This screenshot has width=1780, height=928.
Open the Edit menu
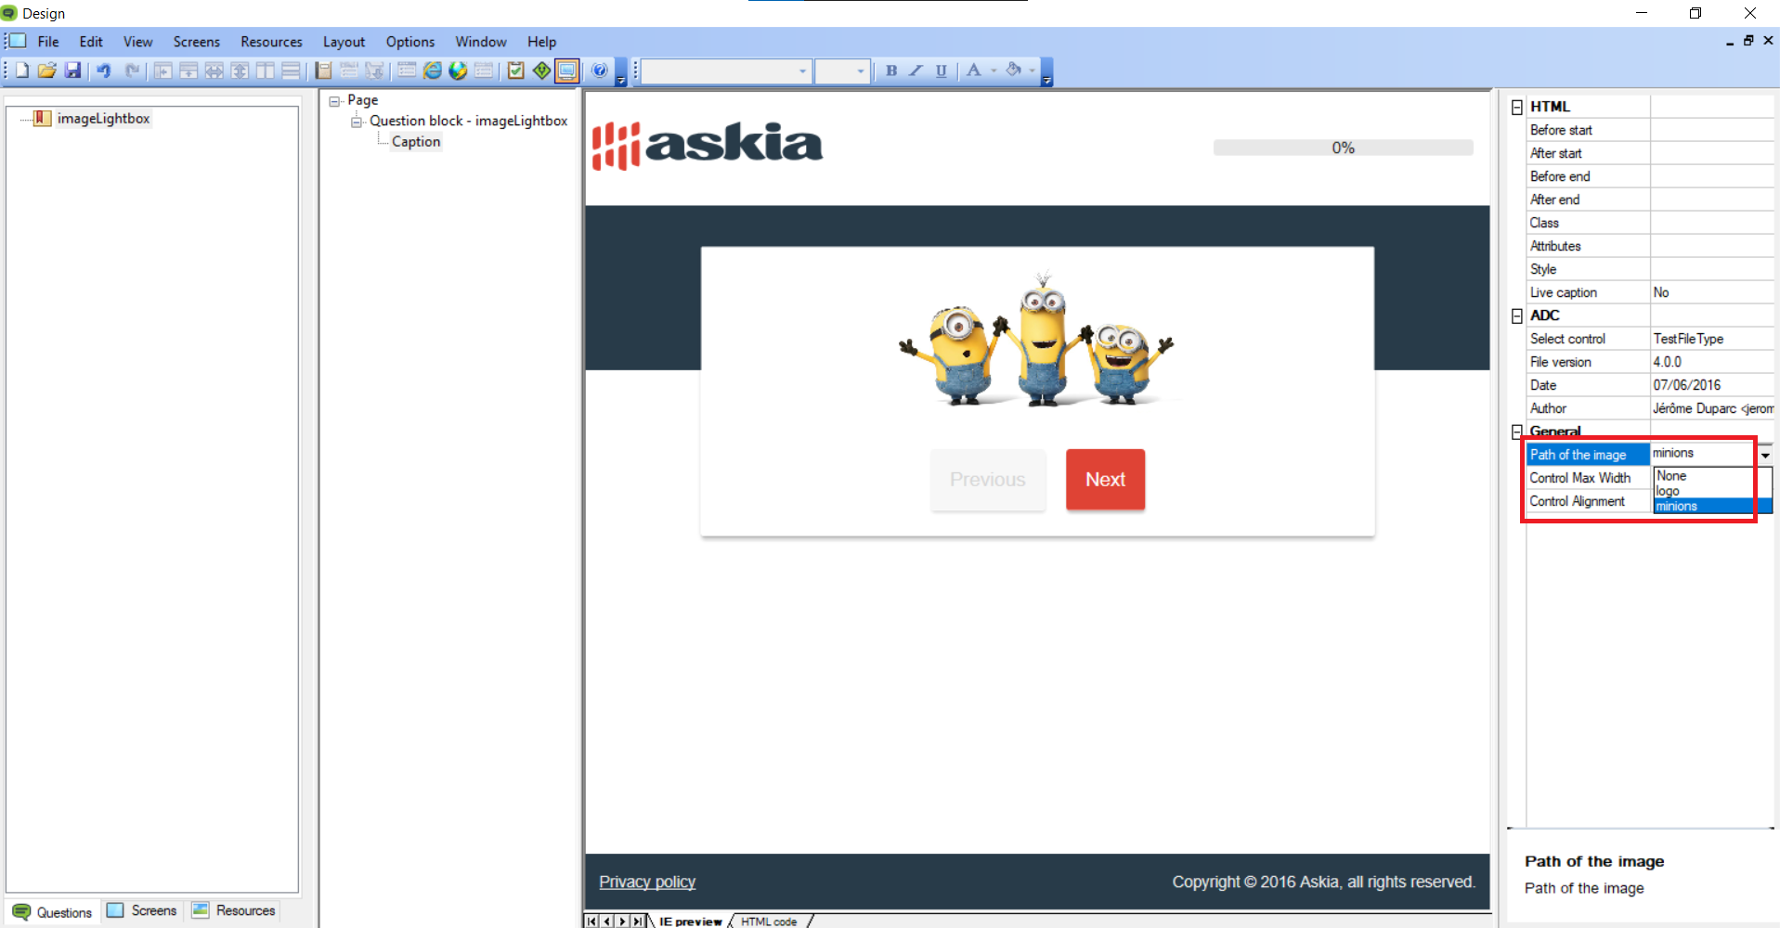(91, 42)
